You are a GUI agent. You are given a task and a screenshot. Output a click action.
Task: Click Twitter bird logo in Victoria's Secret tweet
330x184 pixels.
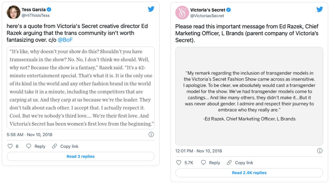coord(319,9)
